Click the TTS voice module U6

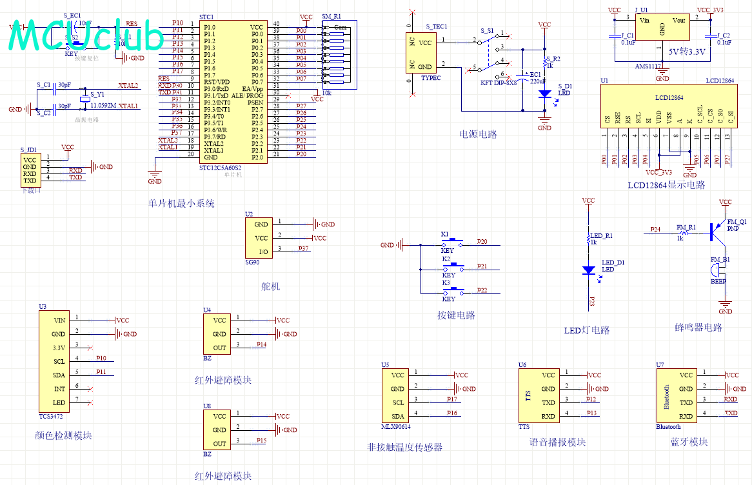tap(539, 395)
